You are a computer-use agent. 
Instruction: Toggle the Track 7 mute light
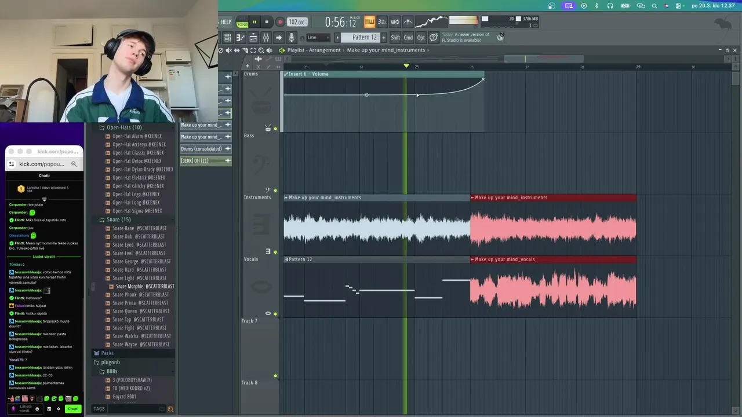point(275,376)
